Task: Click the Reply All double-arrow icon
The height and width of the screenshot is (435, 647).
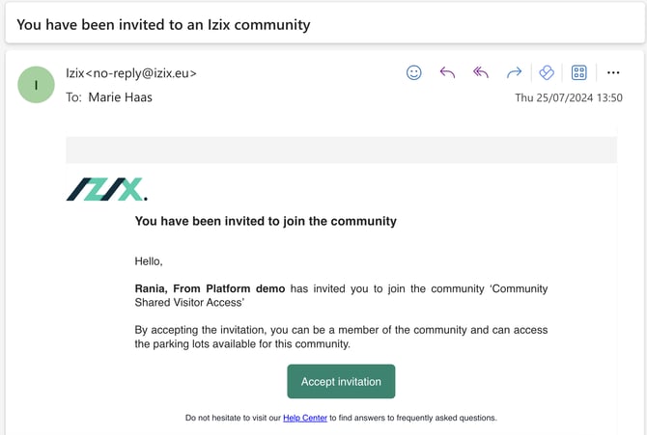Action: pos(480,72)
